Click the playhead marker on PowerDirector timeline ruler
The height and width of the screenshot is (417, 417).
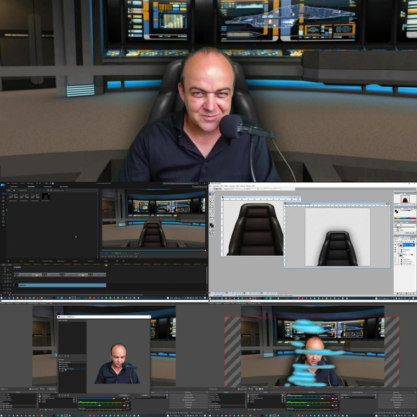(106, 265)
